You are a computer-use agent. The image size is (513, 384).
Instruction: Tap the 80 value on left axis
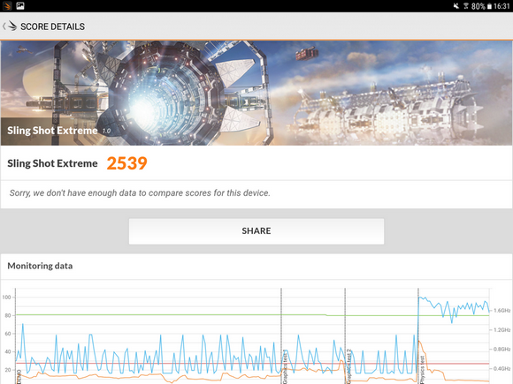tap(8, 315)
